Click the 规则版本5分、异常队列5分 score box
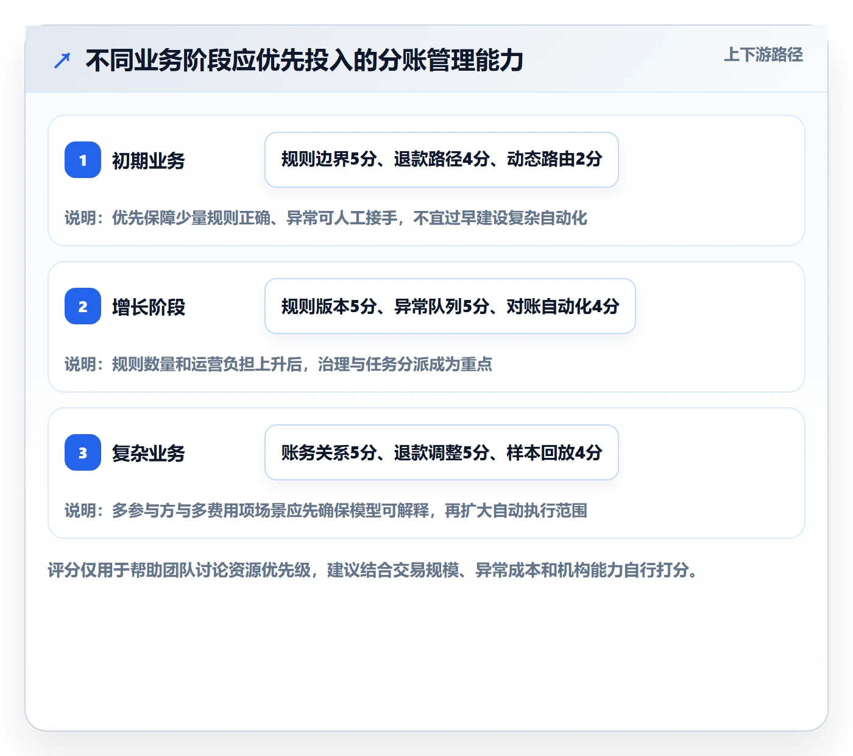This screenshot has height=756, width=853. [x=450, y=306]
